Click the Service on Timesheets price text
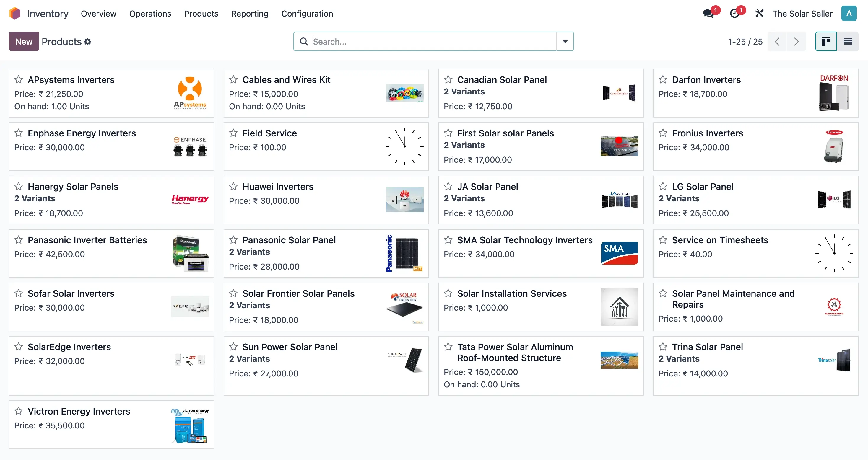The image size is (868, 460). pos(685,254)
